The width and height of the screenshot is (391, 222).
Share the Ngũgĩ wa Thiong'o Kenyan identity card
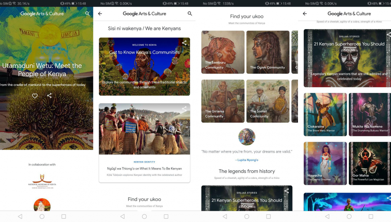click(x=184, y=109)
